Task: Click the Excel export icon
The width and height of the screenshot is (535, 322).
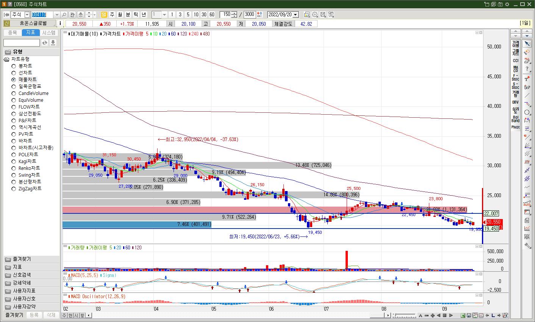Action: 463,316
